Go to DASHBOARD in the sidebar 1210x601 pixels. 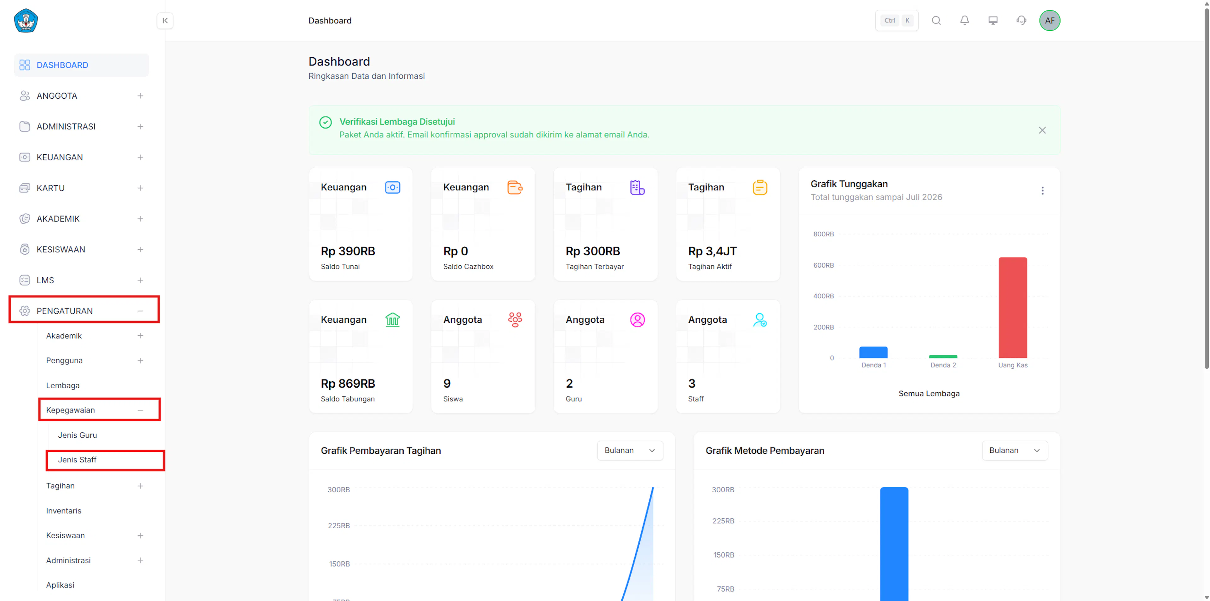pyautogui.click(x=81, y=65)
